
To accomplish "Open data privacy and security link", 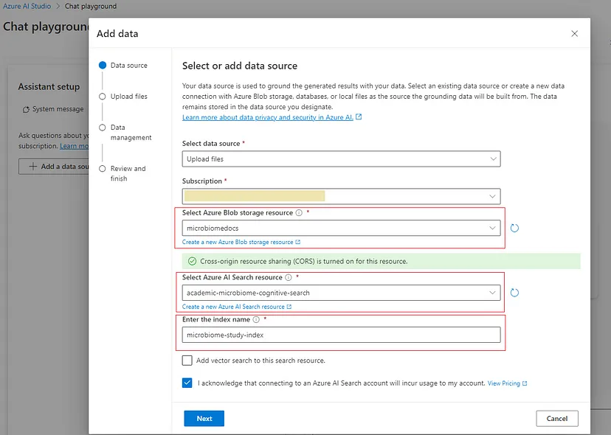I will (x=268, y=117).
